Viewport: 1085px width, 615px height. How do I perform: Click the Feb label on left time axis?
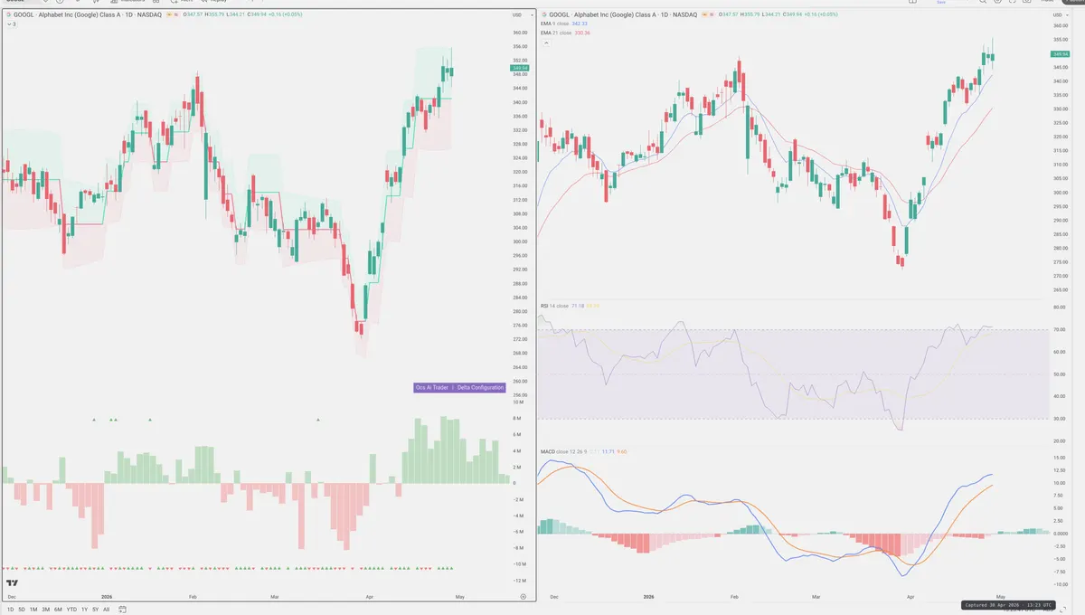(193, 597)
